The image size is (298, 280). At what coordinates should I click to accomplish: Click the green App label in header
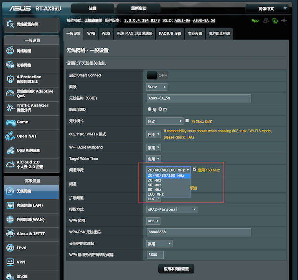(255, 20)
